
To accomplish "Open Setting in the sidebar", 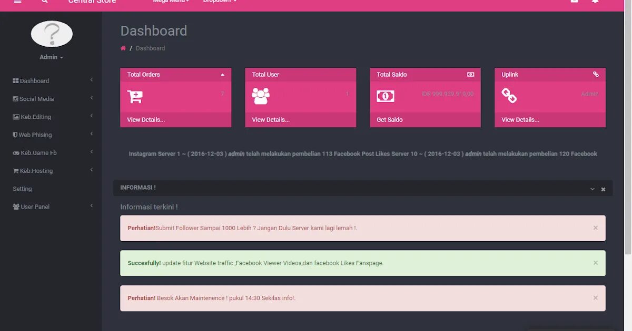I will [22, 189].
